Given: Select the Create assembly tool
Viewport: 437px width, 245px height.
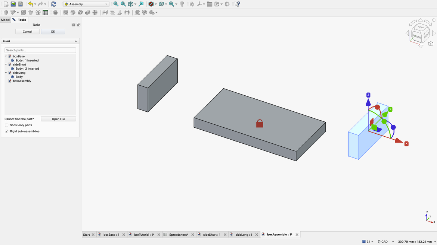Looking at the screenshot, I should (x=6, y=12).
